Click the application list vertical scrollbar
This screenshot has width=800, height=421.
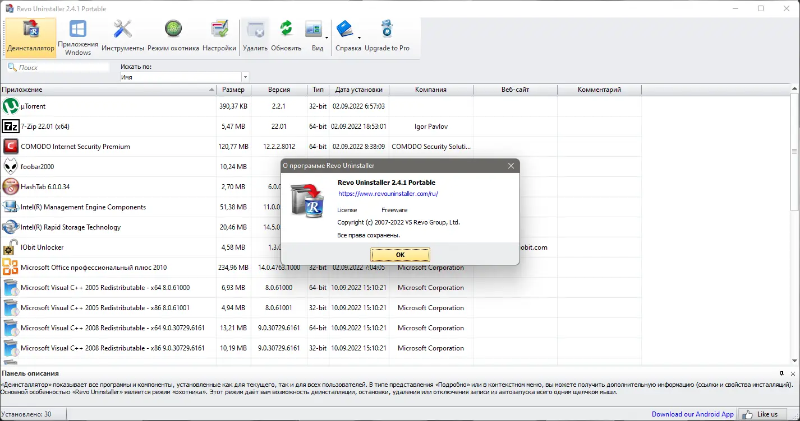(794, 151)
